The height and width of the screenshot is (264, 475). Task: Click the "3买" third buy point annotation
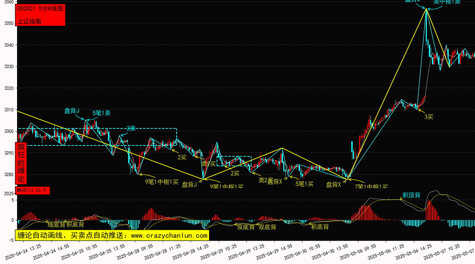(x=429, y=117)
